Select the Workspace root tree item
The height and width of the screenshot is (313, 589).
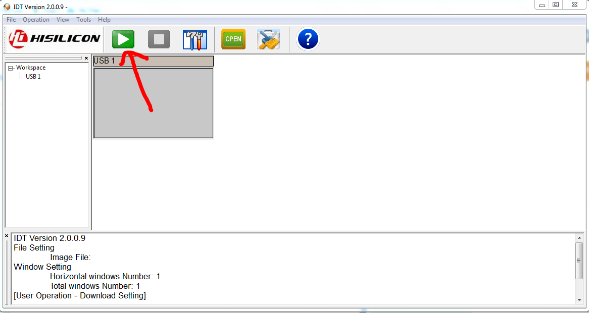pyautogui.click(x=31, y=68)
